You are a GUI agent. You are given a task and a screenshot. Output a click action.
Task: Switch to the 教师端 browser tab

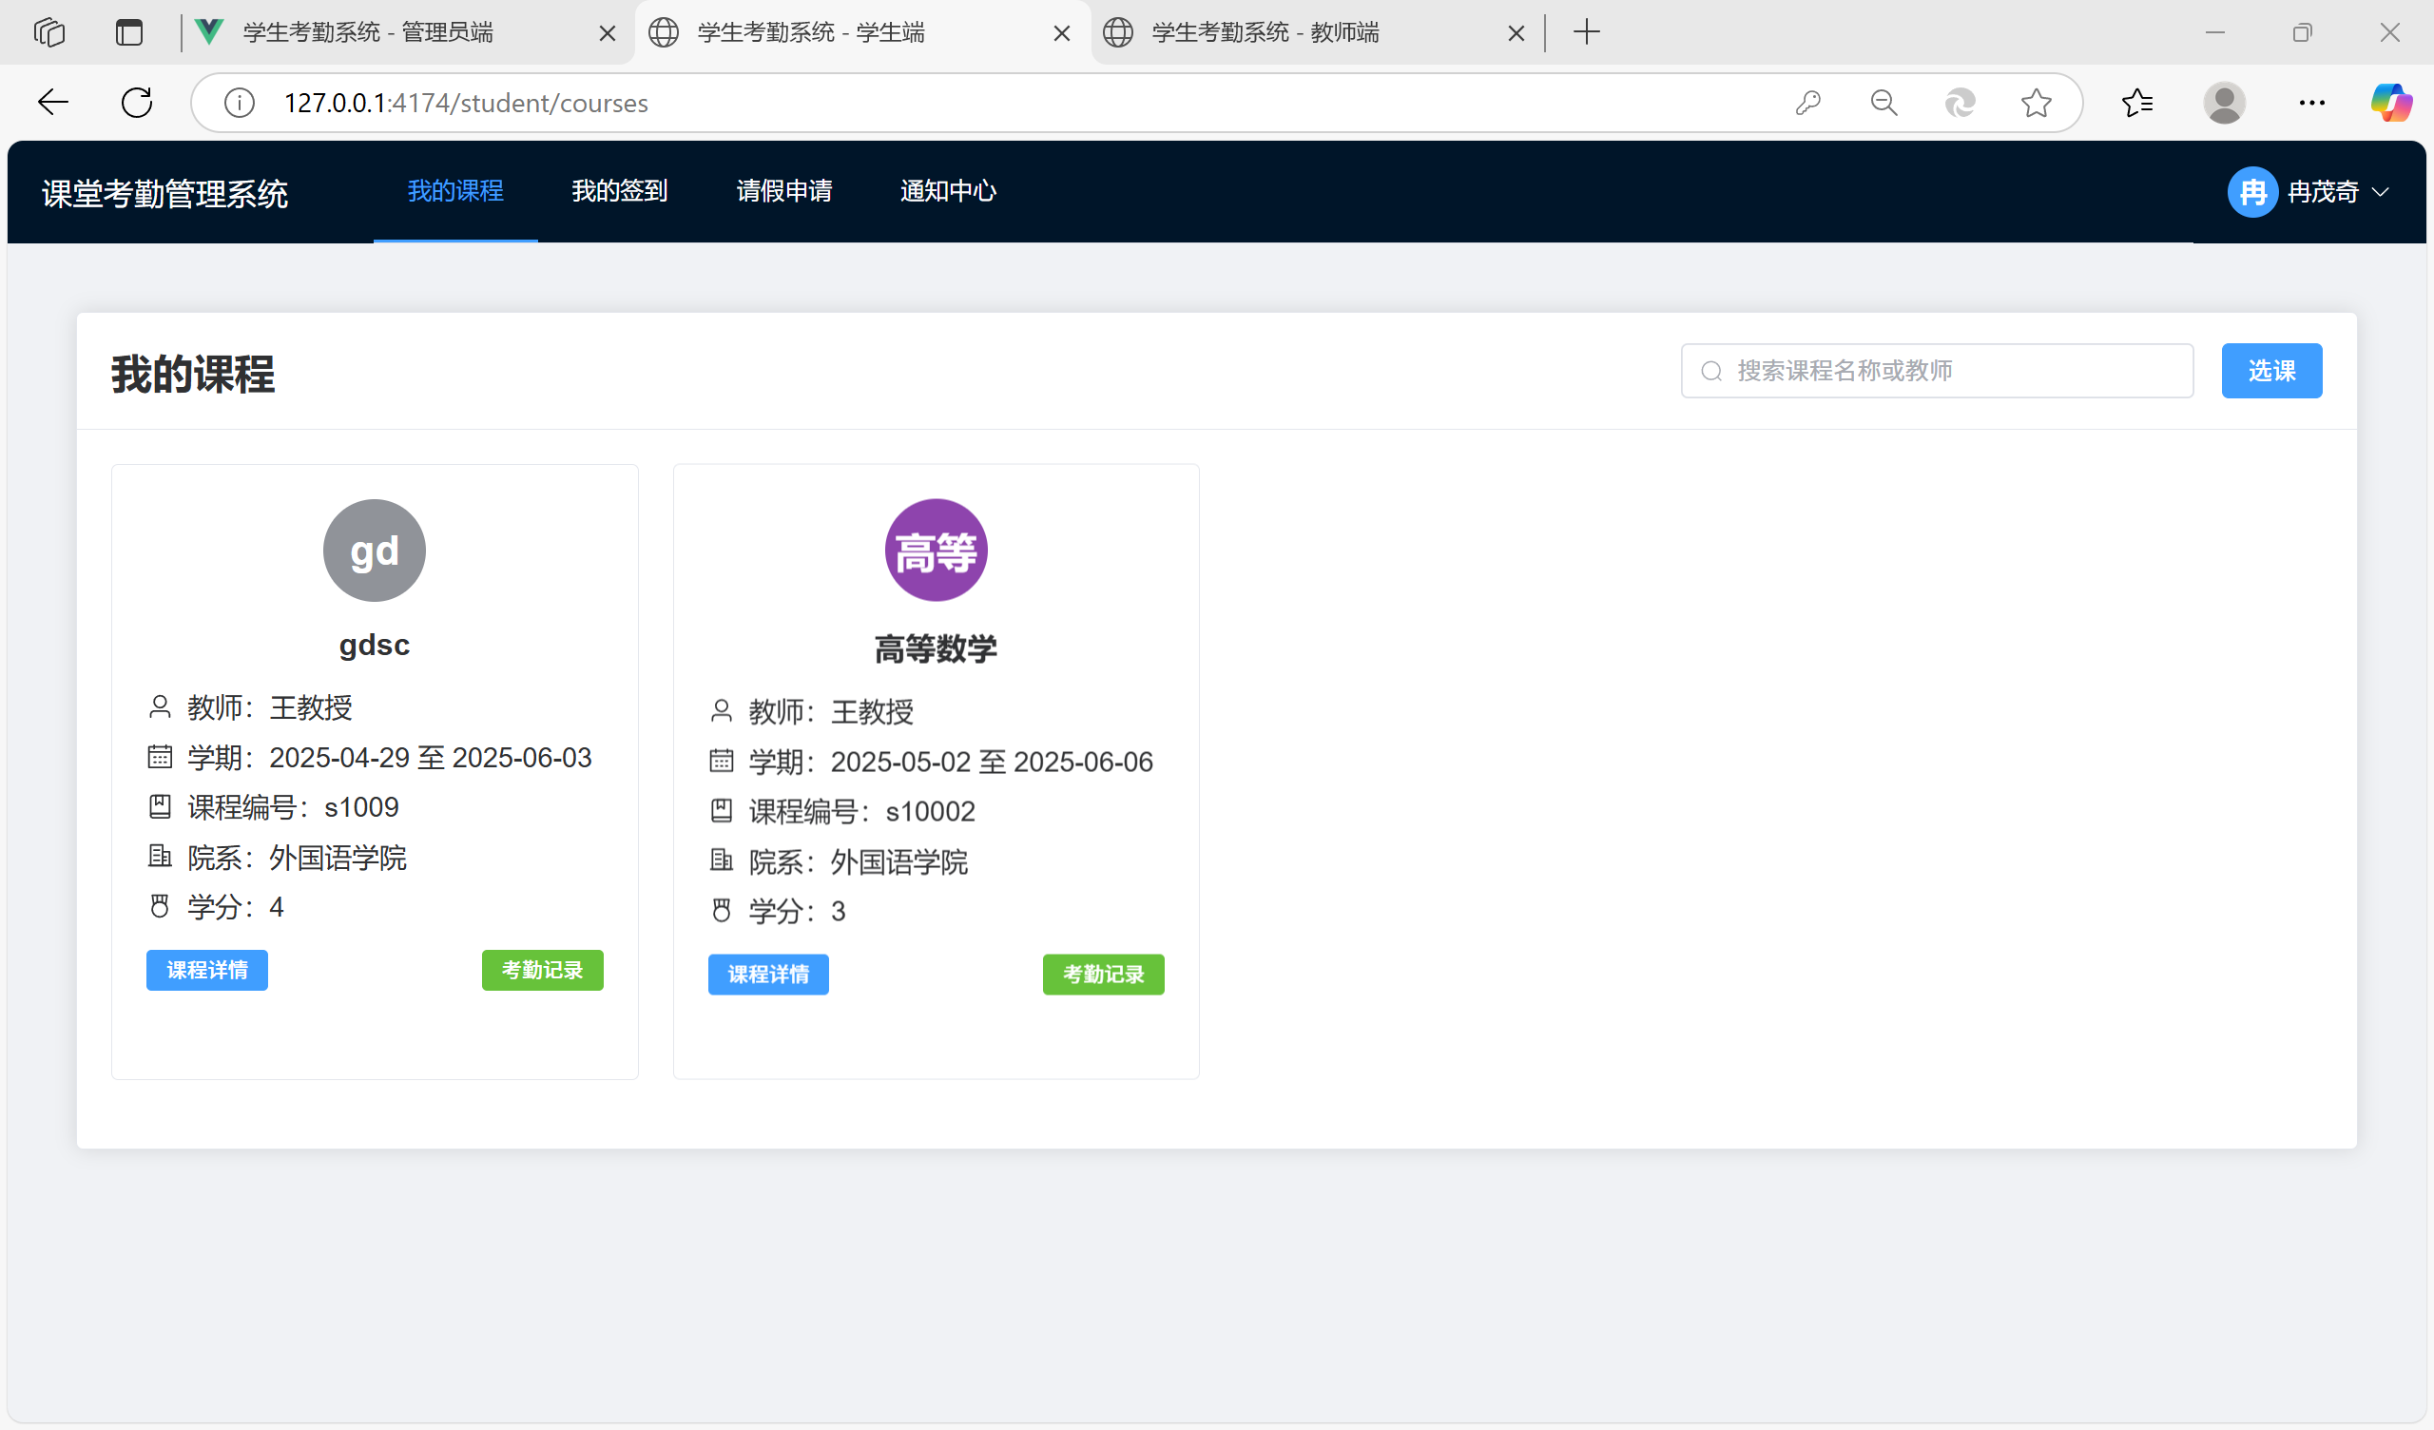click(x=1265, y=33)
